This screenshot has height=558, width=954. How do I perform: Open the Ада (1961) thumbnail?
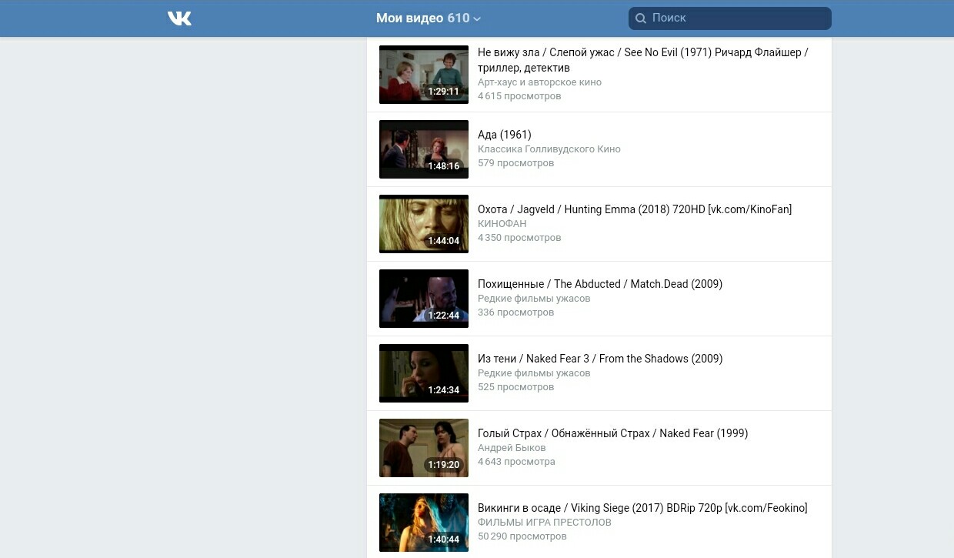424,149
